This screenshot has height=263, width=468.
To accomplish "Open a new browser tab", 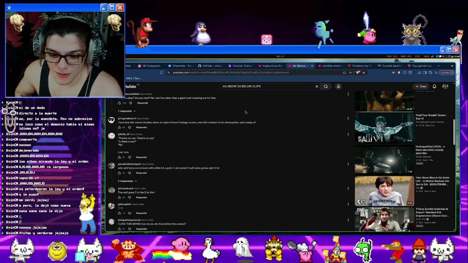I will [438, 66].
